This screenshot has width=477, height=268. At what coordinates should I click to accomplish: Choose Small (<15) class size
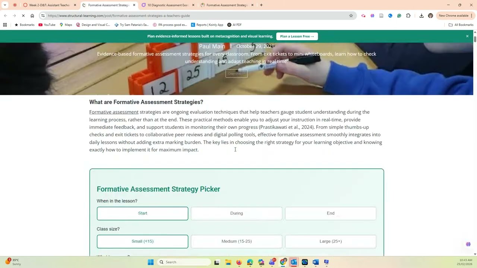click(142, 242)
